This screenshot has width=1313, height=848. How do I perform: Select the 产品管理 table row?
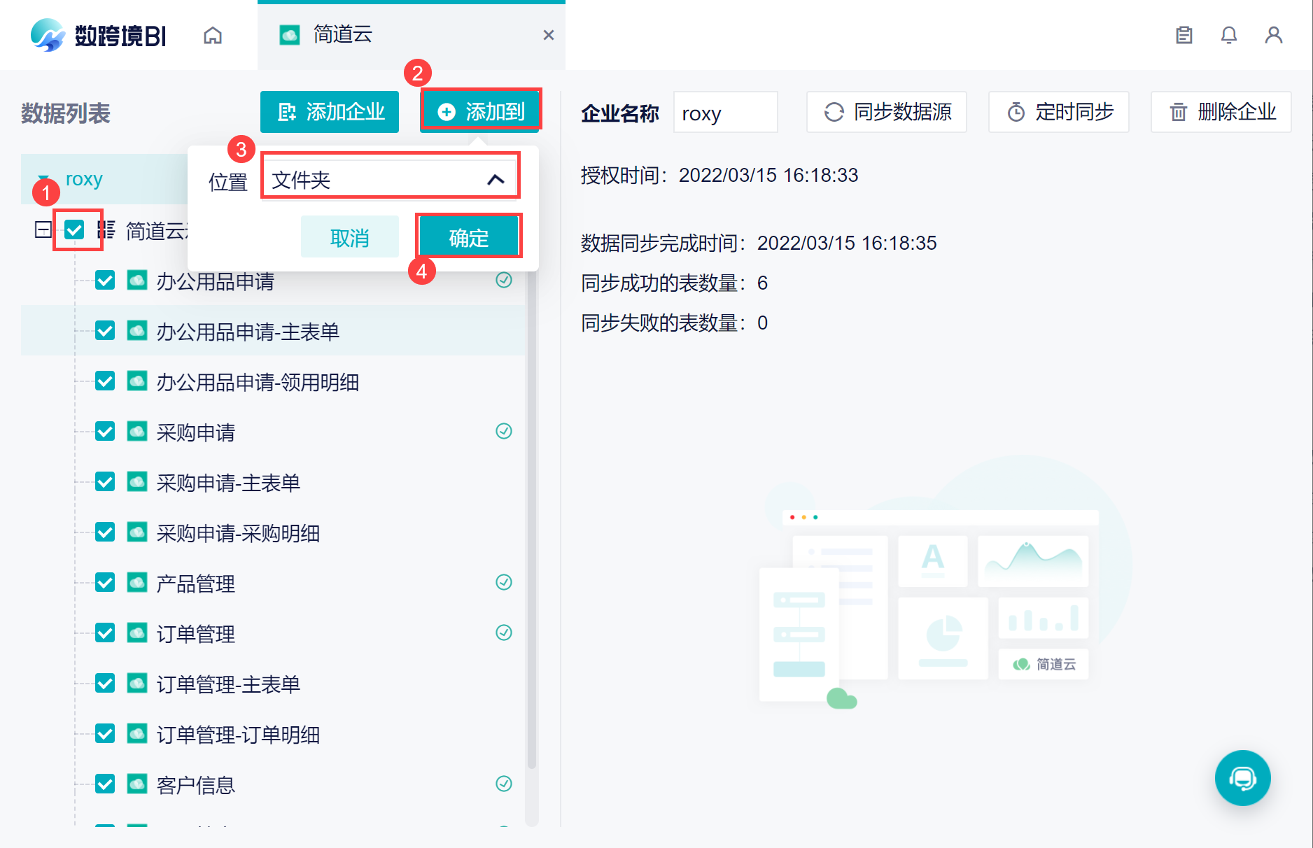(x=273, y=584)
